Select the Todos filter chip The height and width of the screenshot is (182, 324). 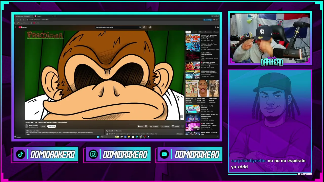[188, 32]
